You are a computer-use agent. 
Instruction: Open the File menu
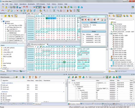3,4
